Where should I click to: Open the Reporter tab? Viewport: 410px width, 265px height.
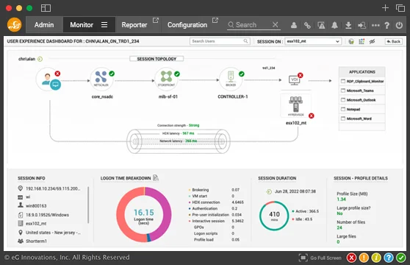[x=134, y=25]
